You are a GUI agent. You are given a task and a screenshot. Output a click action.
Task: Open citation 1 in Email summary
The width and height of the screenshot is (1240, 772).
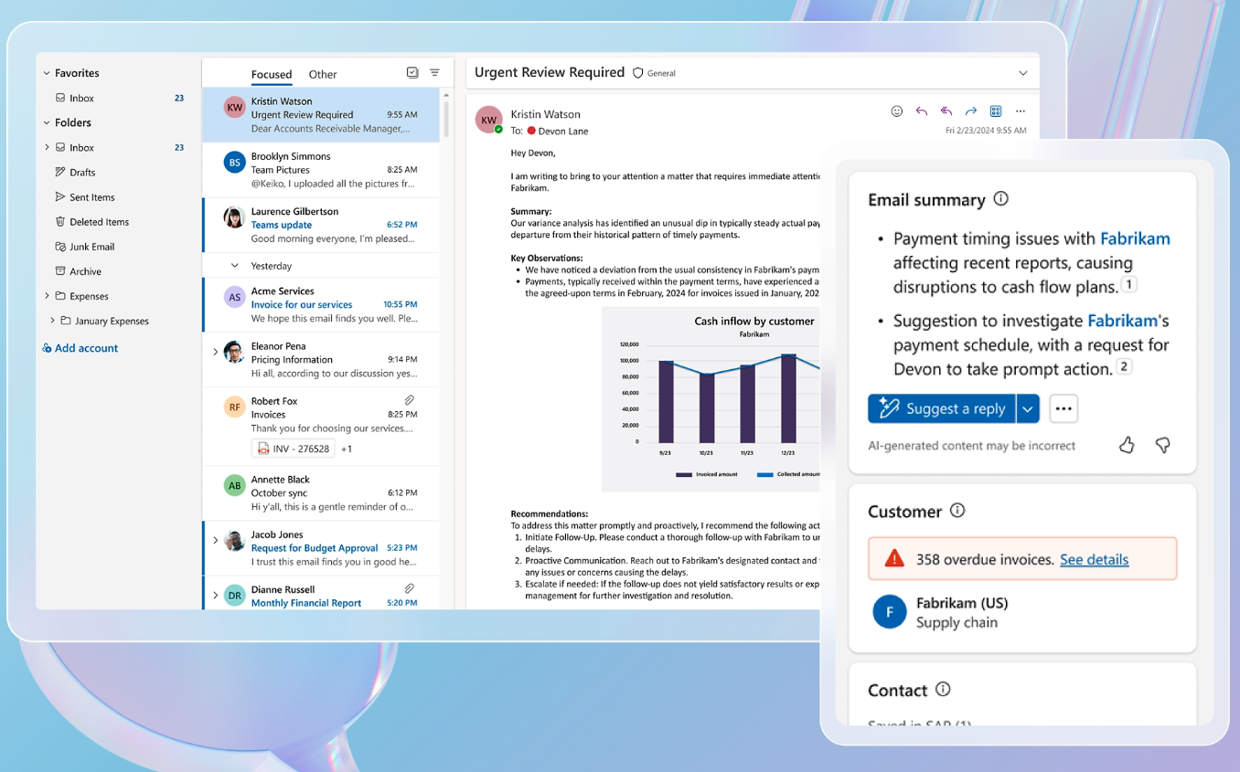pyautogui.click(x=1129, y=285)
